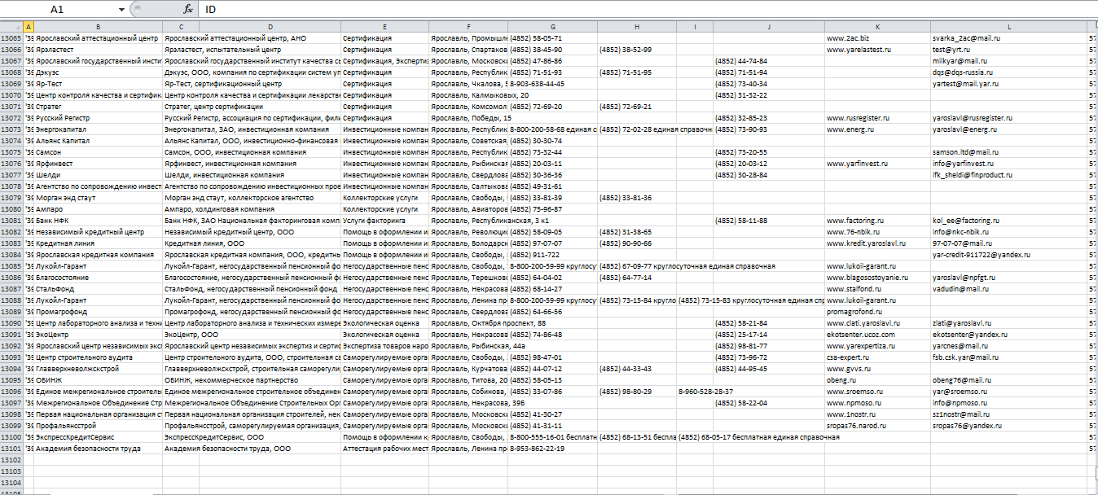Select column H header
Viewport: 1098px width, 495px height.
pos(637,27)
